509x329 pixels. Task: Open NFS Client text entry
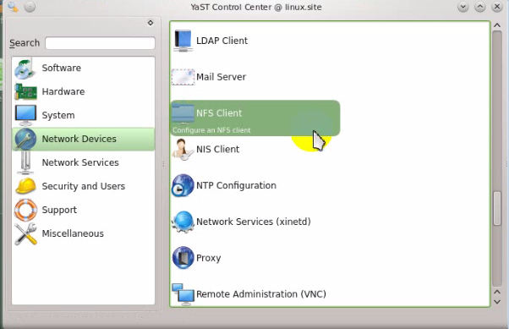(219, 113)
